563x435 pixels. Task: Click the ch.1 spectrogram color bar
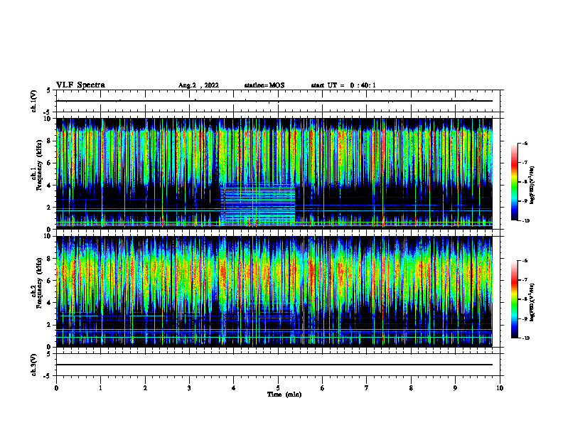click(514, 182)
